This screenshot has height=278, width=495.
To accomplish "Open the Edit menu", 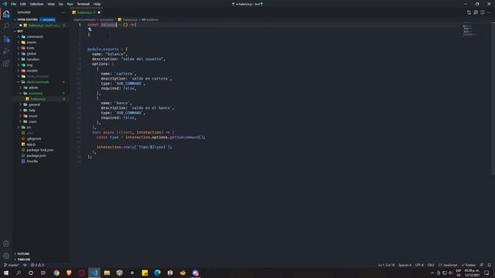I will [x=23, y=4].
